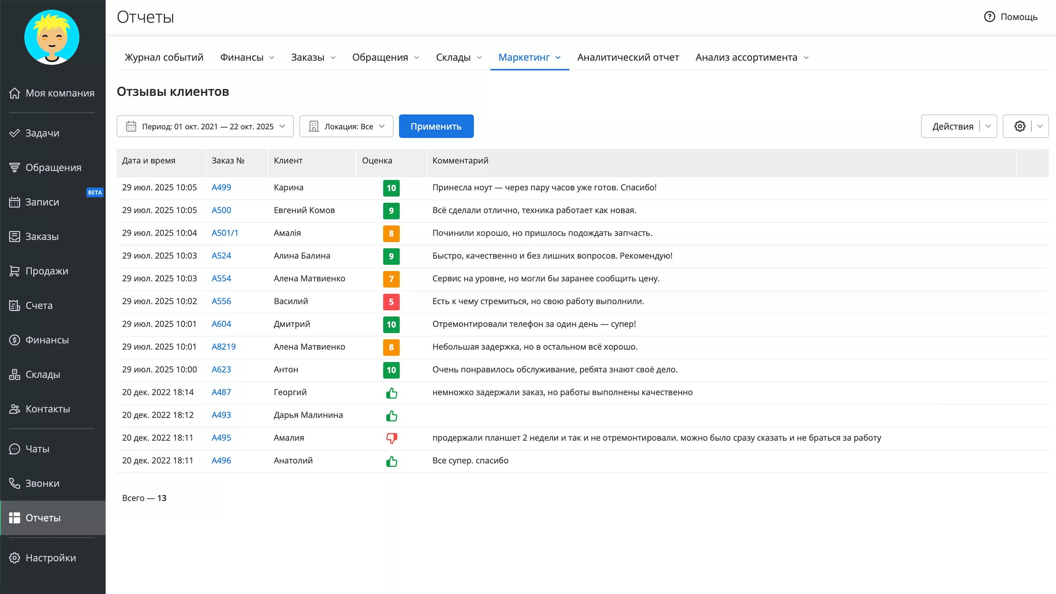Click the user avatar picture
Image resolution: width=1056 pixels, height=594 pixels.
(x=52, y=37)
